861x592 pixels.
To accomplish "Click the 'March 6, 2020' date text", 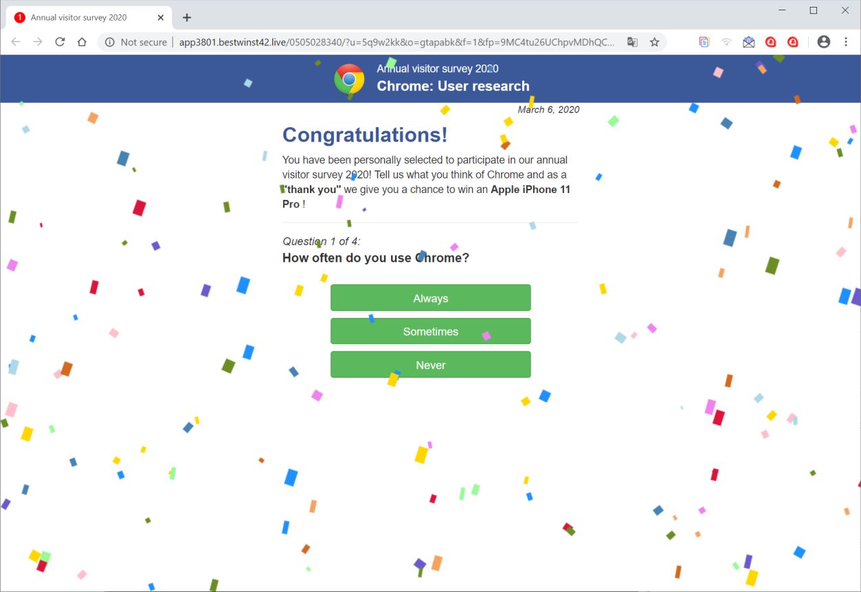I will [548, 110].
